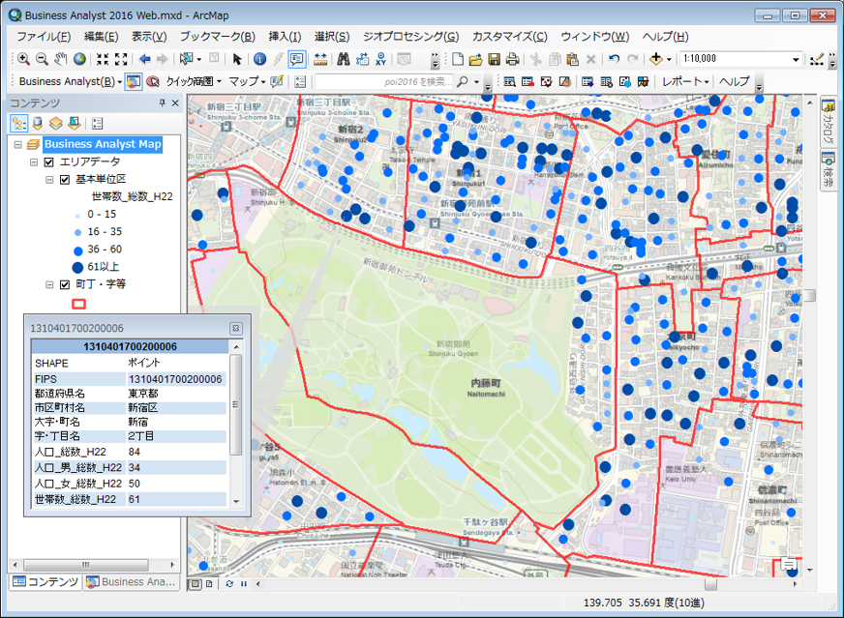The height and width of the screenshot is (618, 844).
Task: Click the Fixed Zoom In icon
Action: click(103, 59)
